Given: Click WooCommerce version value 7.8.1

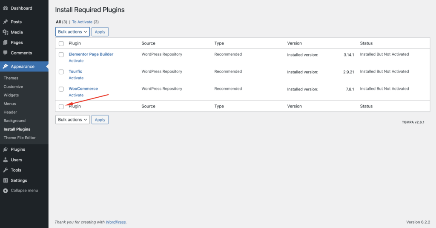Looking at the screenshot, I should (x=350, y=89).
